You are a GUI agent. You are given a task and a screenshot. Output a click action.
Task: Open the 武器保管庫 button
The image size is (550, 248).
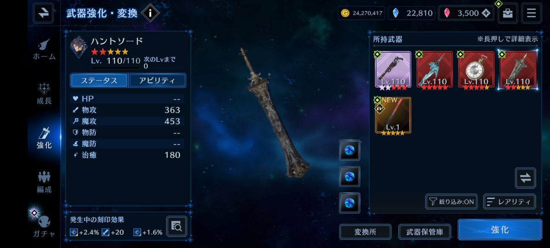(424, 232)
